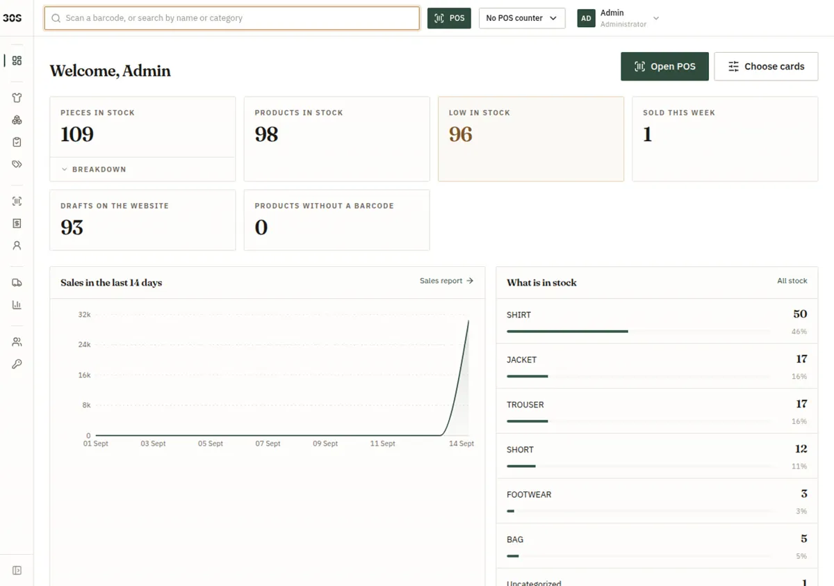Click the Choose cards button
834x586 pixels.
pyautogui.click(x=766, y=67)
